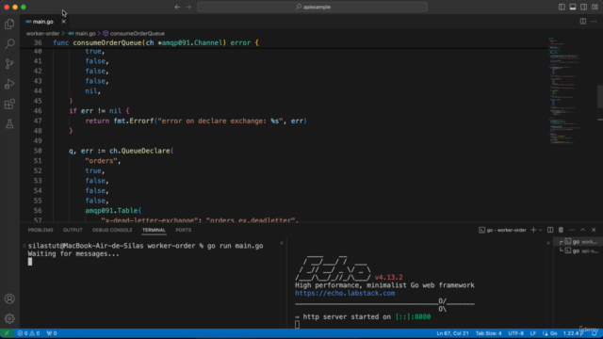Open the Source Control view
This screenshot has width=603, height=339.
point(9,64)
